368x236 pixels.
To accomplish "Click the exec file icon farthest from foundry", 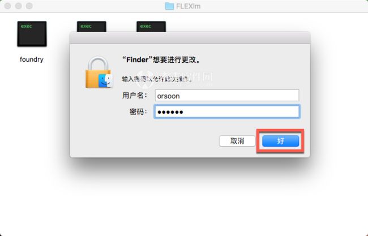I will tap(151, 26).
